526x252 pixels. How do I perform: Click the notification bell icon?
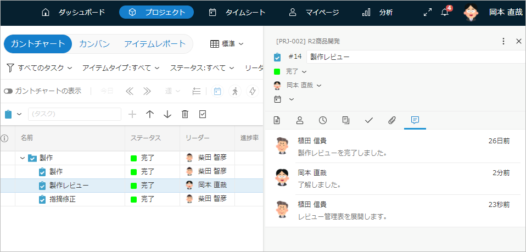click(445, 13)
